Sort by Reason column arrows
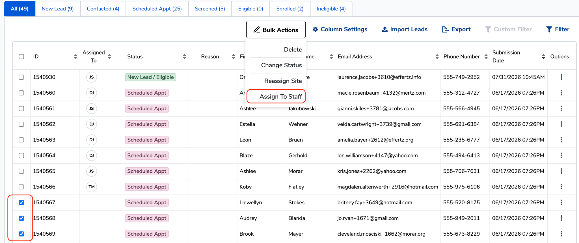 (x=233, y=57)
